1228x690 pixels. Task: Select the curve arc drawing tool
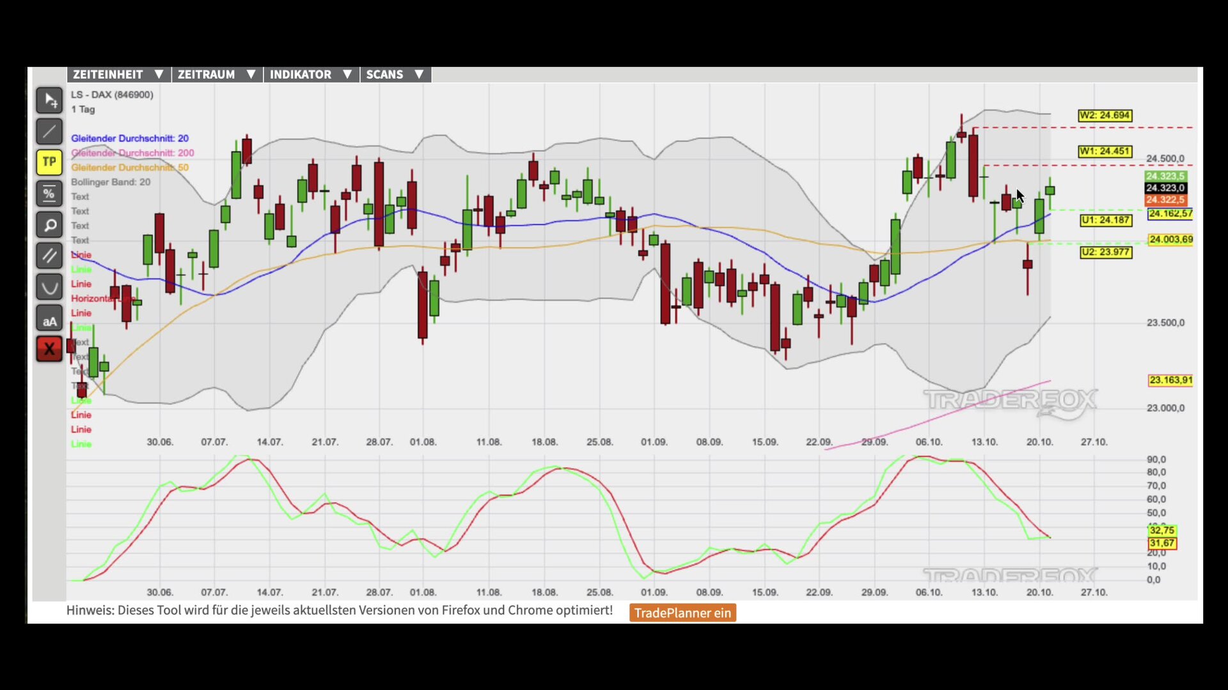coord(49,287)
